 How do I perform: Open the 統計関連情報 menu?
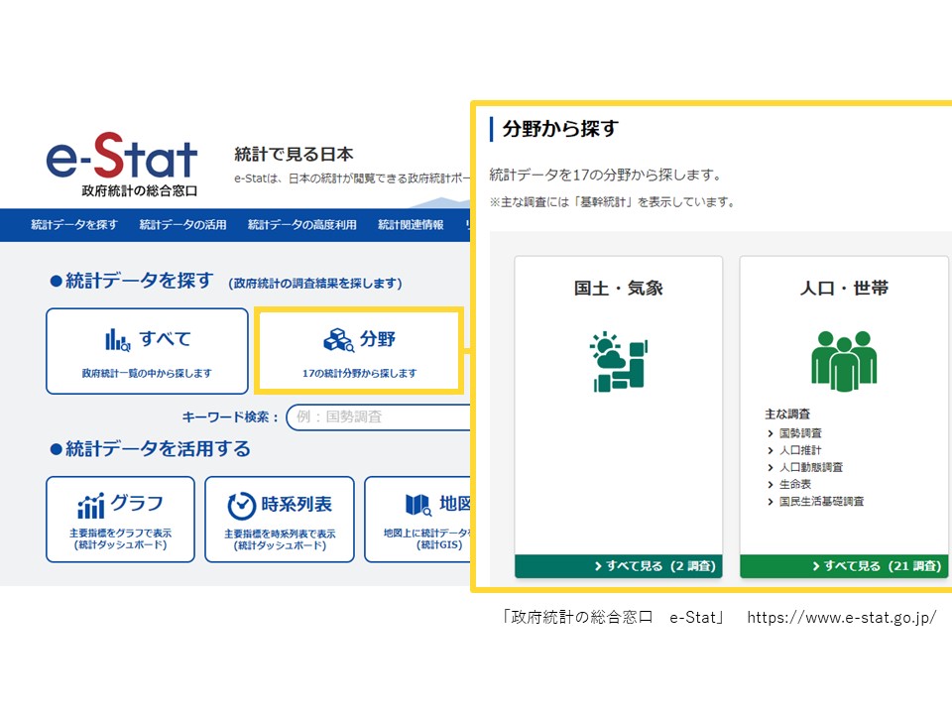pyautogui.click(x=411, y=225)
